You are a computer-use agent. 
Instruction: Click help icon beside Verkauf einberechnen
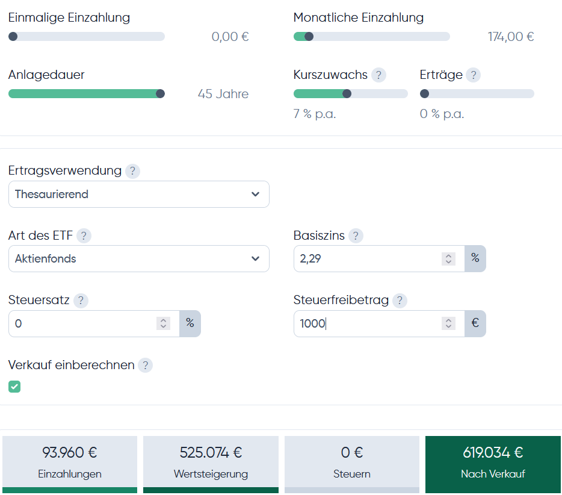tap(145, 365)
